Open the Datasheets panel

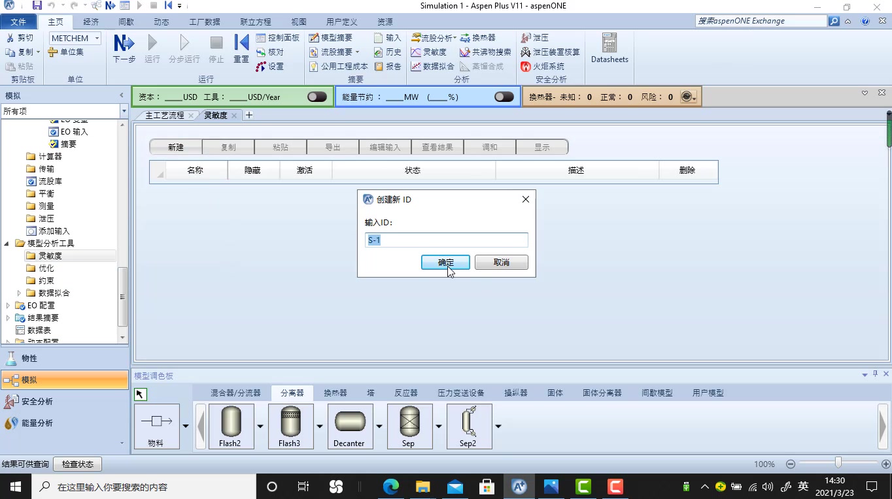pos(609,49)
